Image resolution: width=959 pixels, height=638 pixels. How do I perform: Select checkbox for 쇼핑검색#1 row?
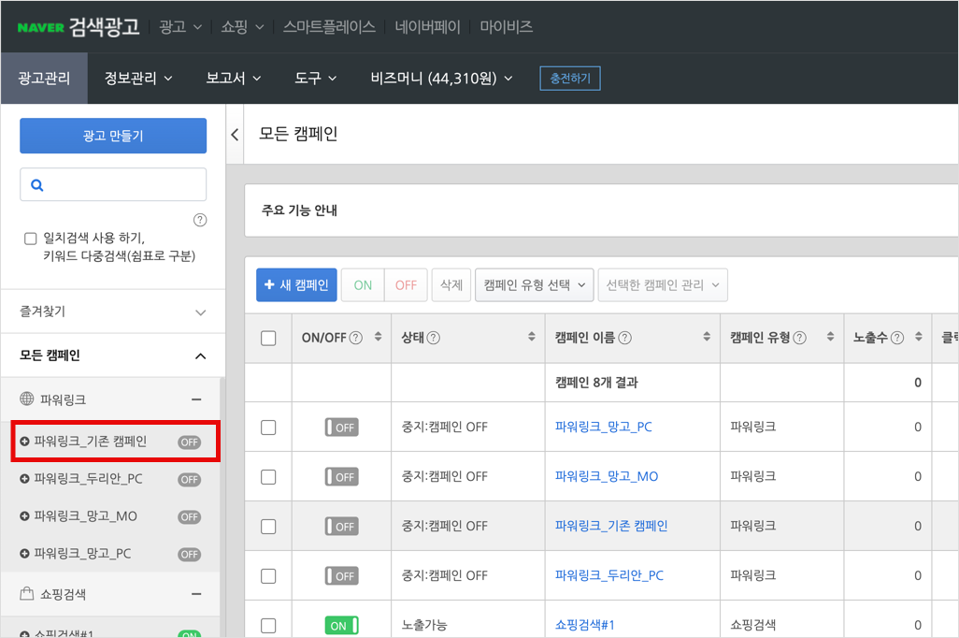coord(268,626)
